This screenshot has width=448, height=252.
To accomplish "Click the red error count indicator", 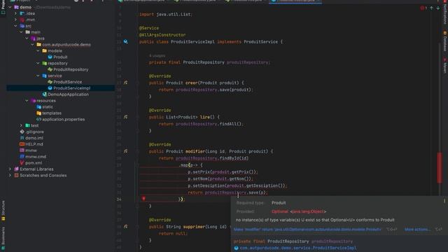I will pos(423,8).
